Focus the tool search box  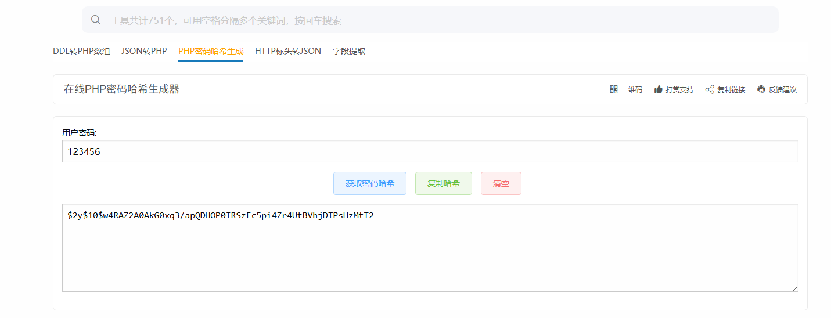tap(430, 20)
